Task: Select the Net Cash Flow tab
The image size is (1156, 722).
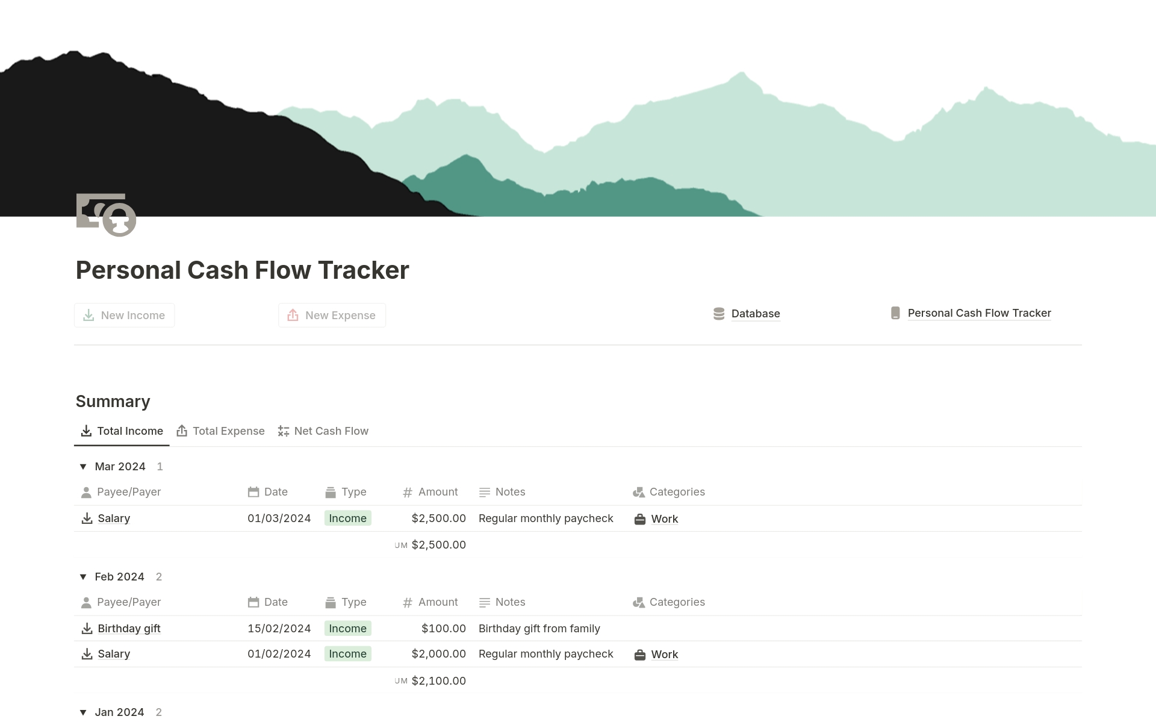Action: [x=332, y=431]
